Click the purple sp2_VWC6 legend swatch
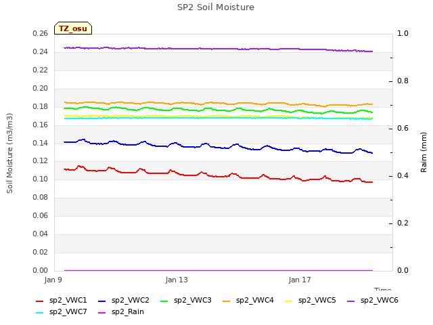 click(350, 301)
